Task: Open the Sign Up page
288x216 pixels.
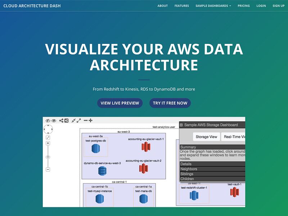Action: pyautogui.click(x=278, y=6)
